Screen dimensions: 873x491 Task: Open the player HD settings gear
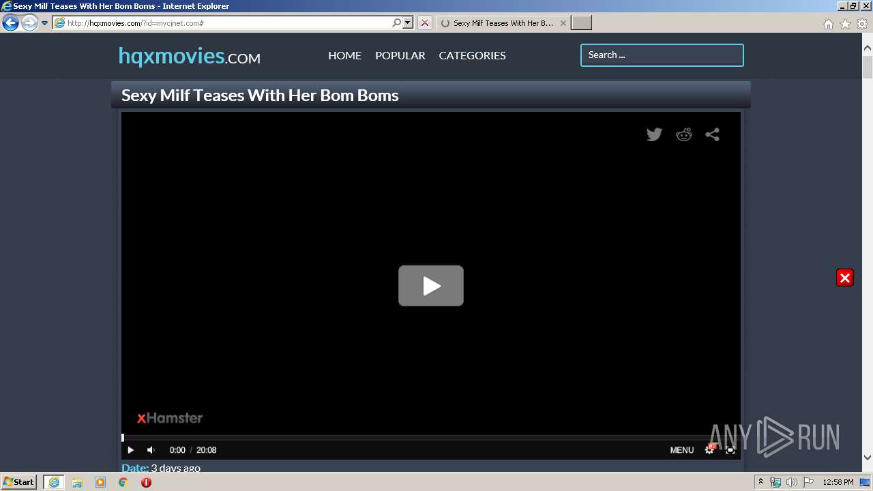(710, 449)
